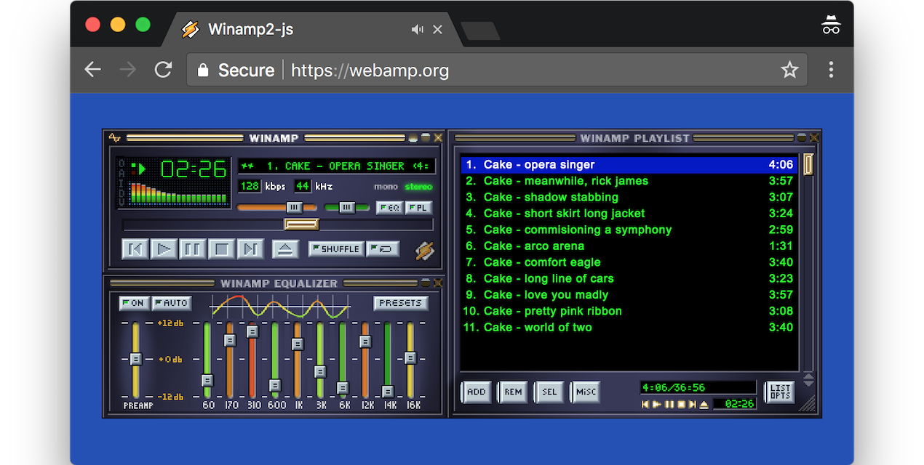Bookmark page with the star icon

click(x=789, y=70)
